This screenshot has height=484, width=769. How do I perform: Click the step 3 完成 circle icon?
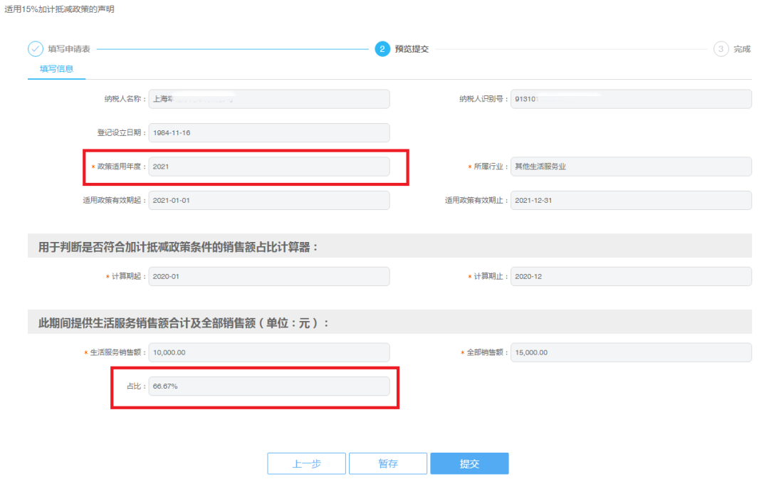[x=721, y=49]
